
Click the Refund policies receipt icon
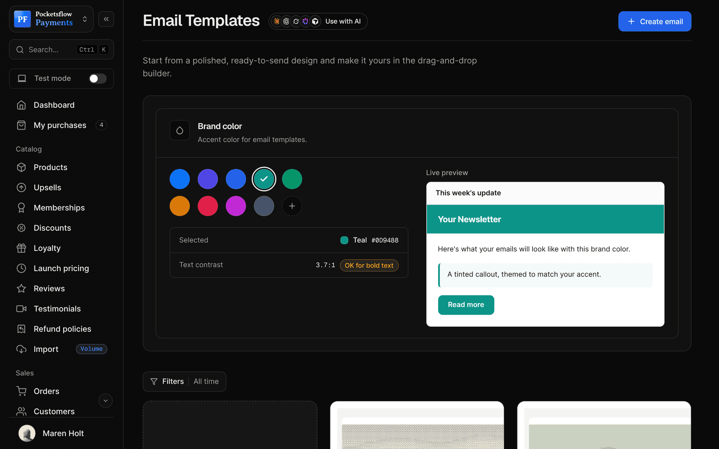(21, 329)
